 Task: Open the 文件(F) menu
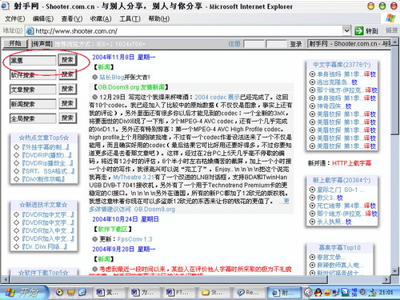pyautogui.click(x=15, y=18)
